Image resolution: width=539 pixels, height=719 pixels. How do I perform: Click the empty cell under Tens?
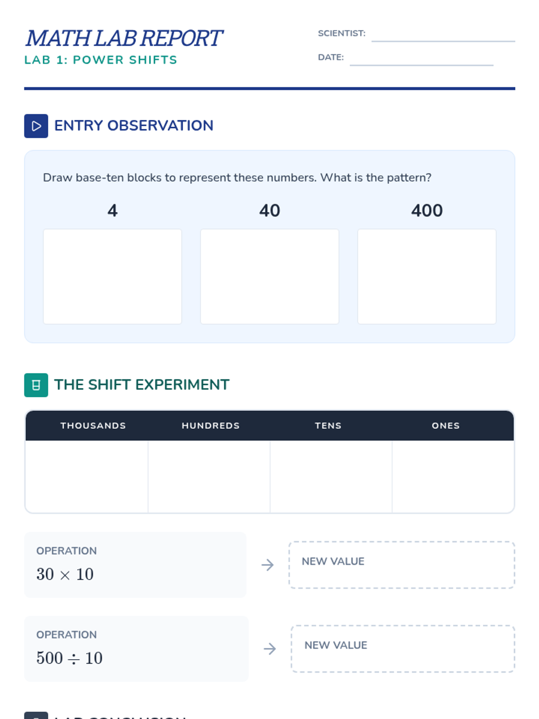click(x=331, y=476)
